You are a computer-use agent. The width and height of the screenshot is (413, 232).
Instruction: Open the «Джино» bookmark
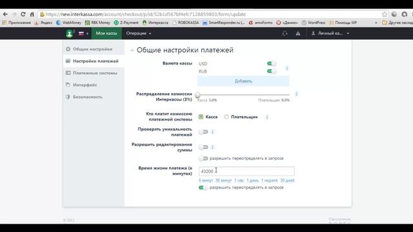[287, 23]
